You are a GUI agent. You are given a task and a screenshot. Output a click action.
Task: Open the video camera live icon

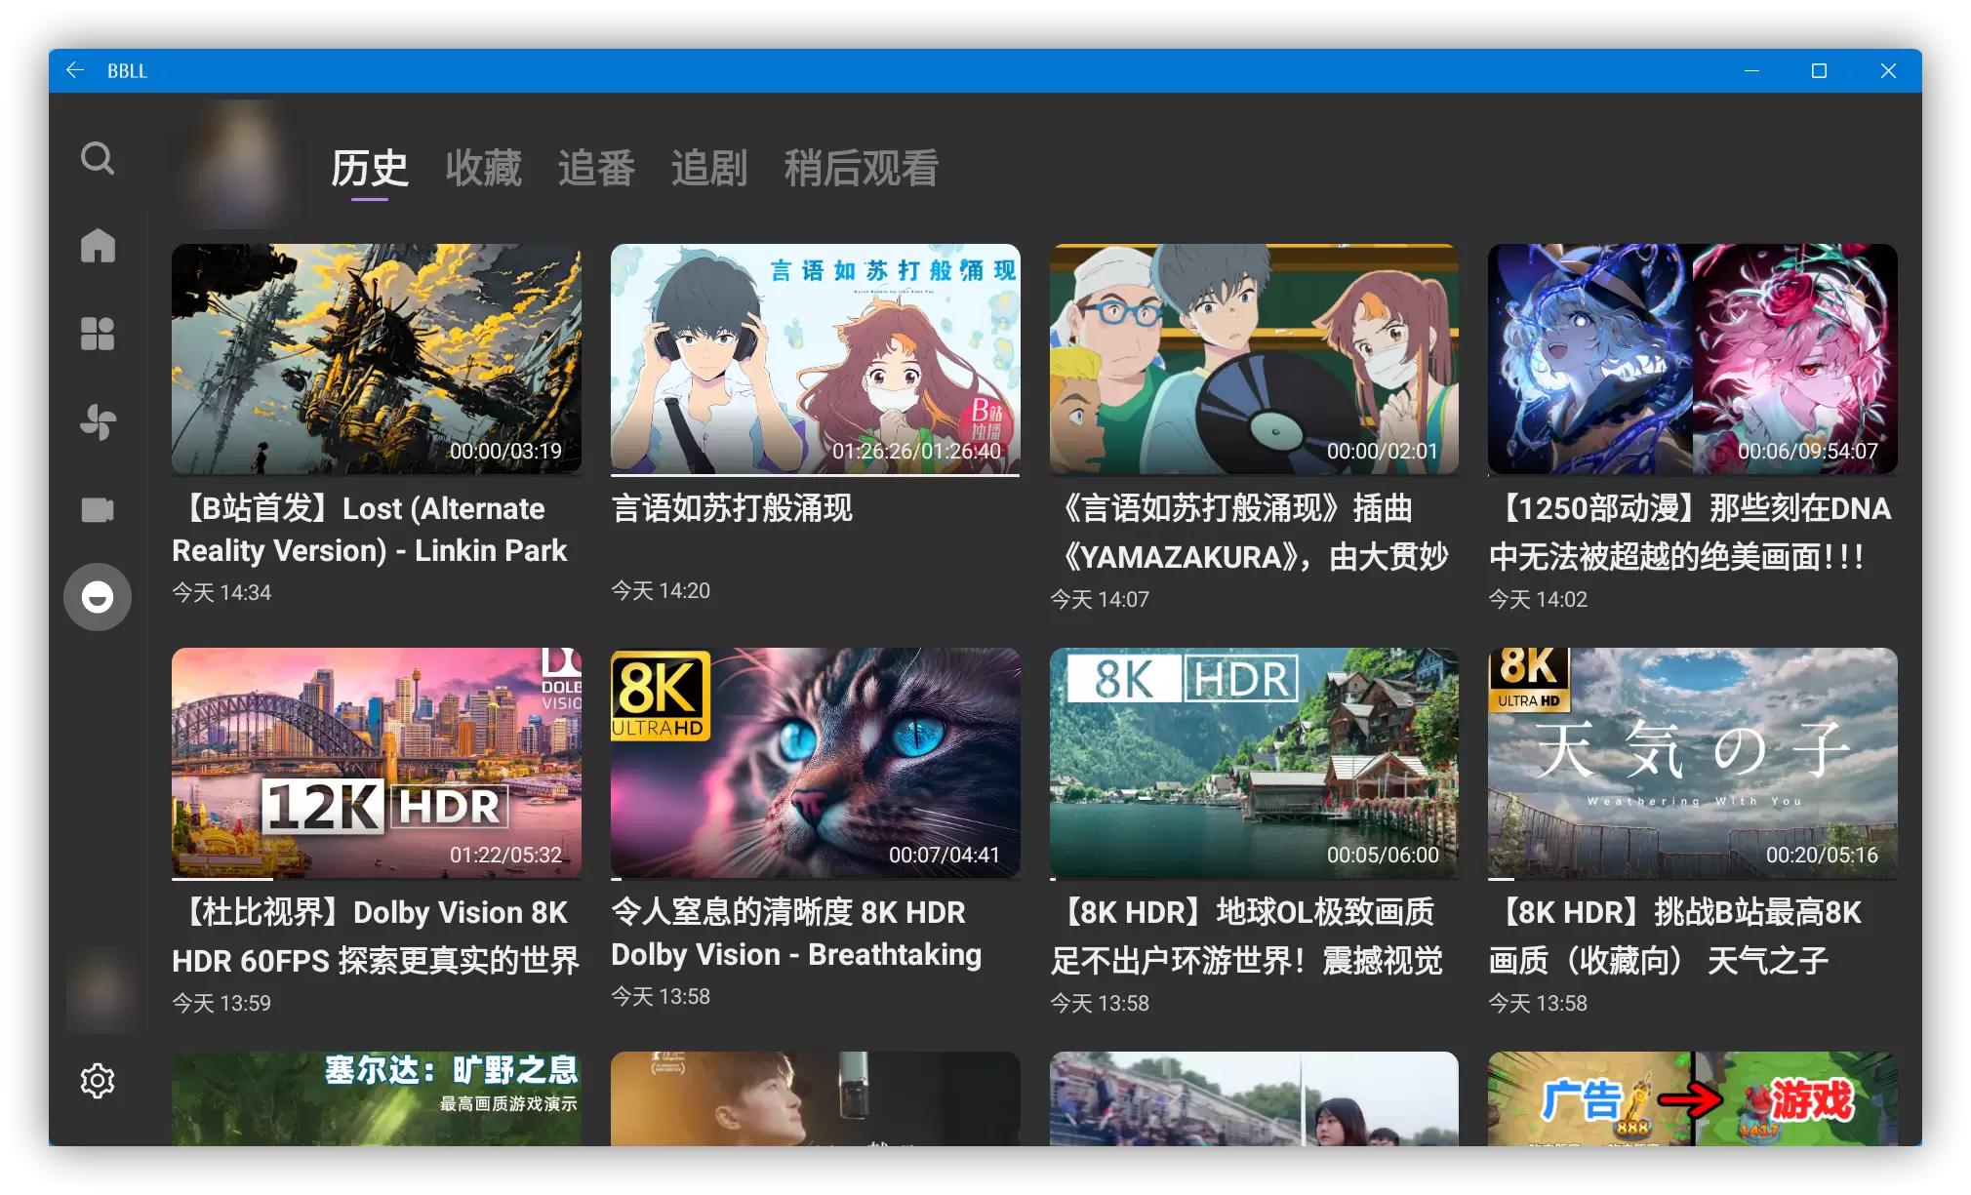[98, 509]
